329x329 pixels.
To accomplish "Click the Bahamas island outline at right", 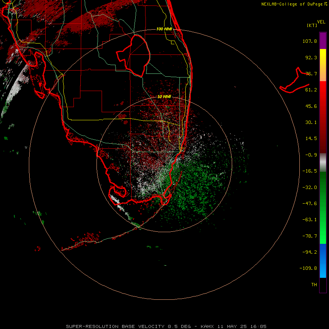I will coord(295,80).
